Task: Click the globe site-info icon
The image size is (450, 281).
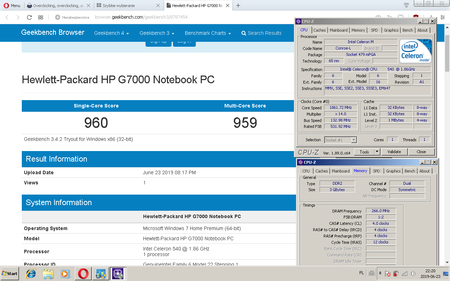Action: pos(58,17)
